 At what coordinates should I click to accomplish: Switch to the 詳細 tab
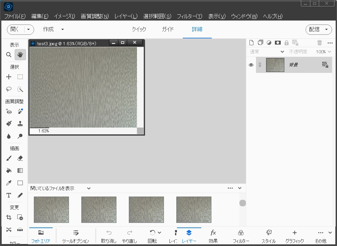pyautogui.click(x=197, y=29)
